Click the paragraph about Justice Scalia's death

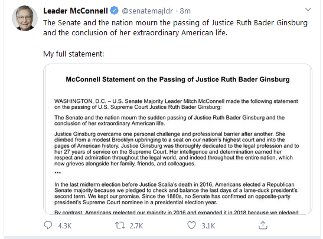(176, 193)
